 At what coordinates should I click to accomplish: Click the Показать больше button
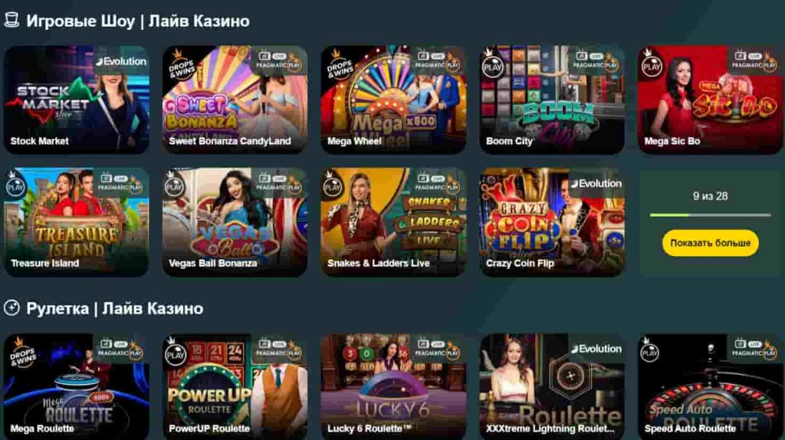pyautogui.click(x=710, y=243)
